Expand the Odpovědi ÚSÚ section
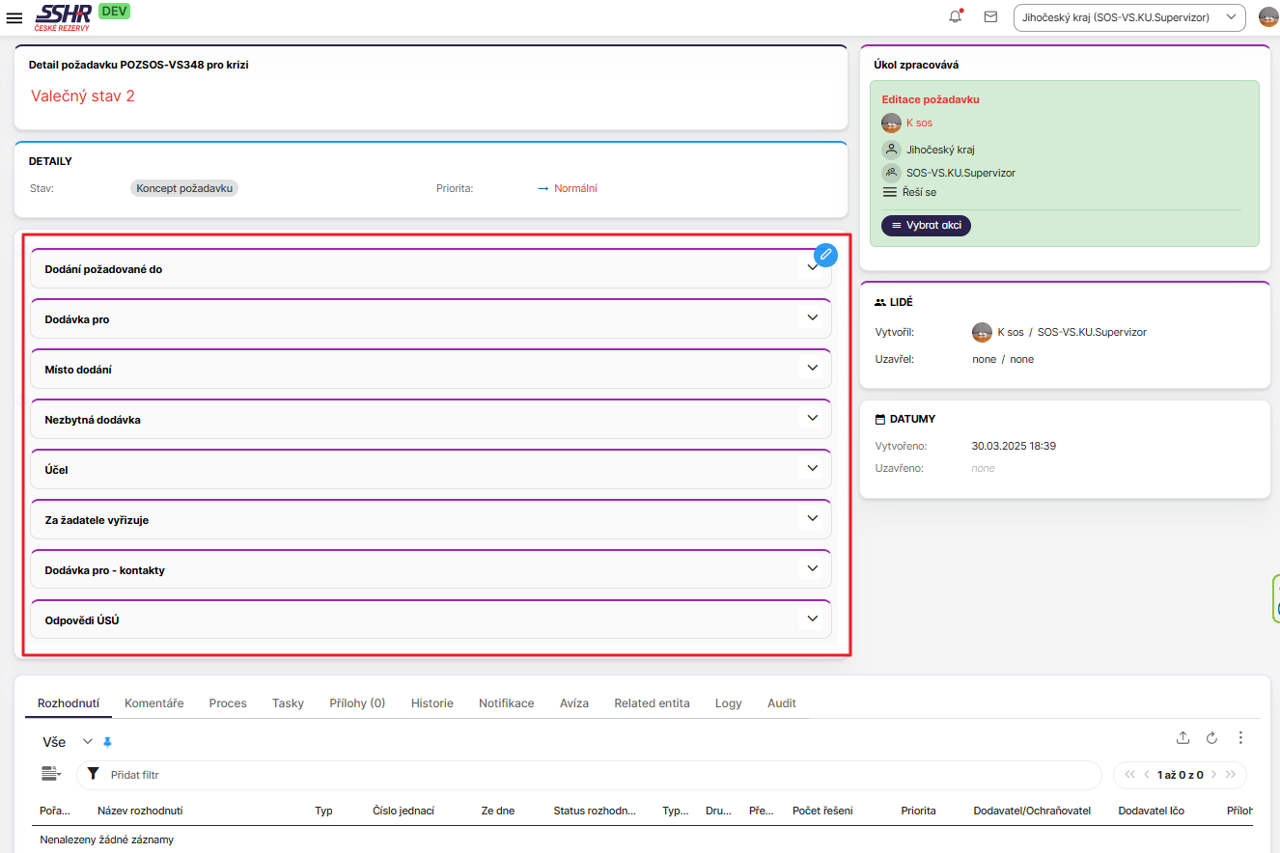 [812, 619]
